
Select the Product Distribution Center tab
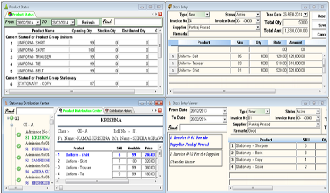(x=81, y=110)
